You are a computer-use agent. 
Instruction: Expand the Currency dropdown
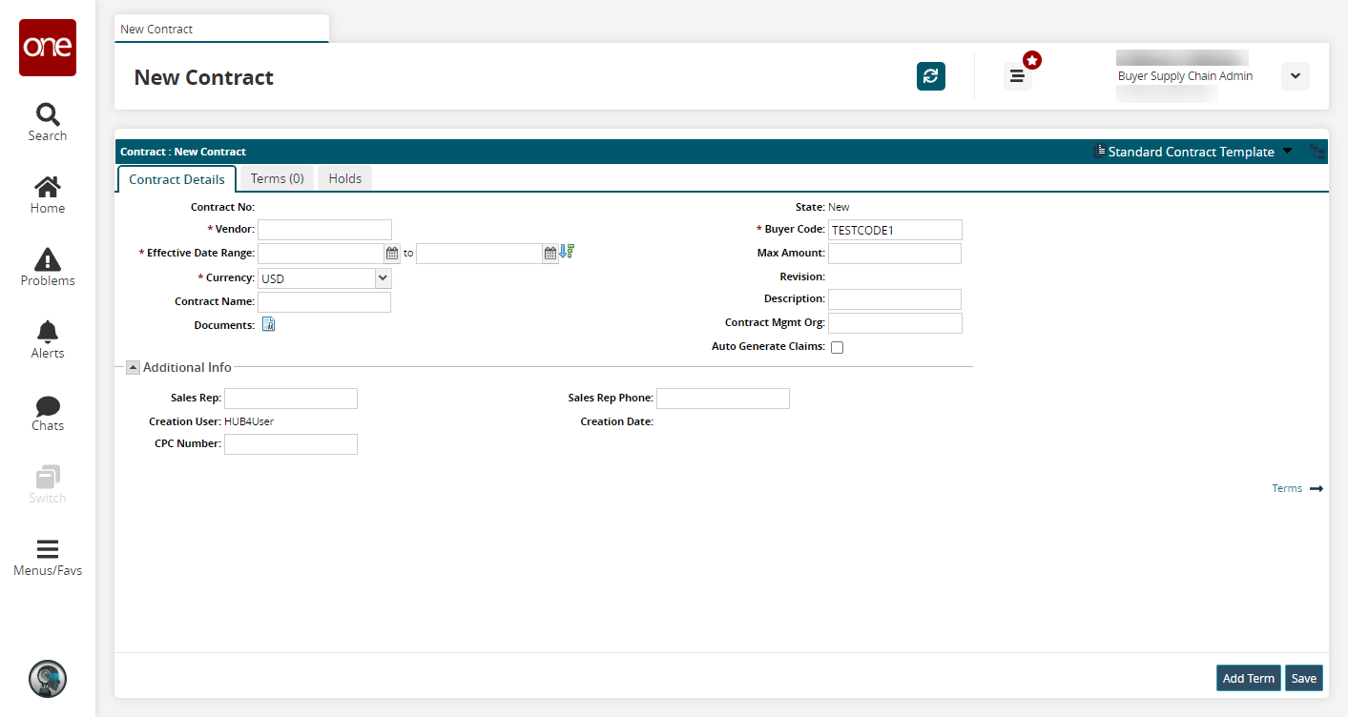click(383, 278)
